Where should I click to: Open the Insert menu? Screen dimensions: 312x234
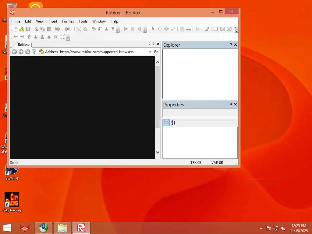53,21
